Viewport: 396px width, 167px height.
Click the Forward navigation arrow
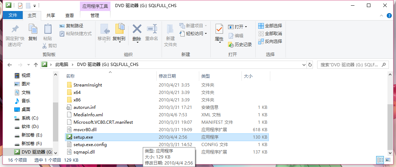click(x=20, y=65)
